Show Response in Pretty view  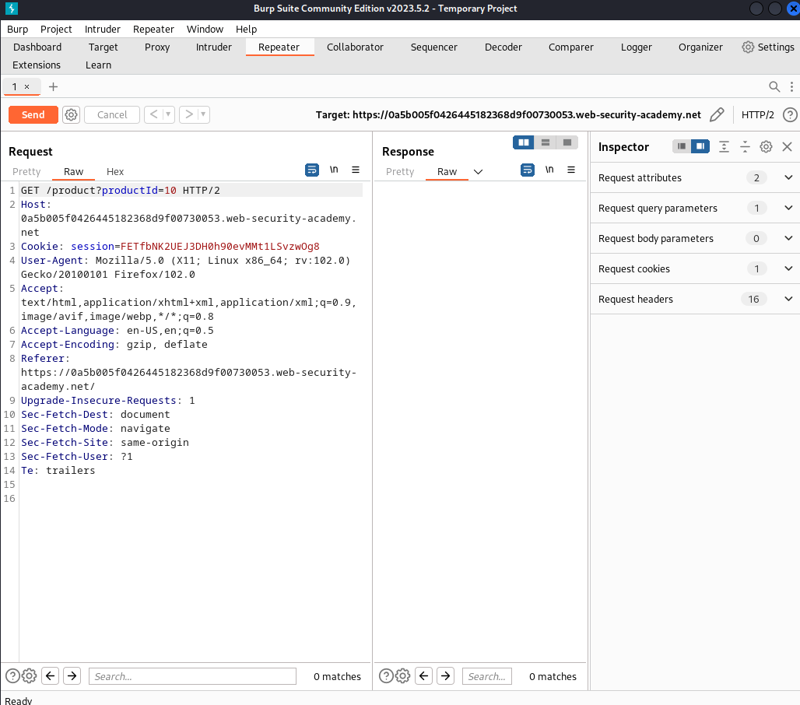pos(400,172)
